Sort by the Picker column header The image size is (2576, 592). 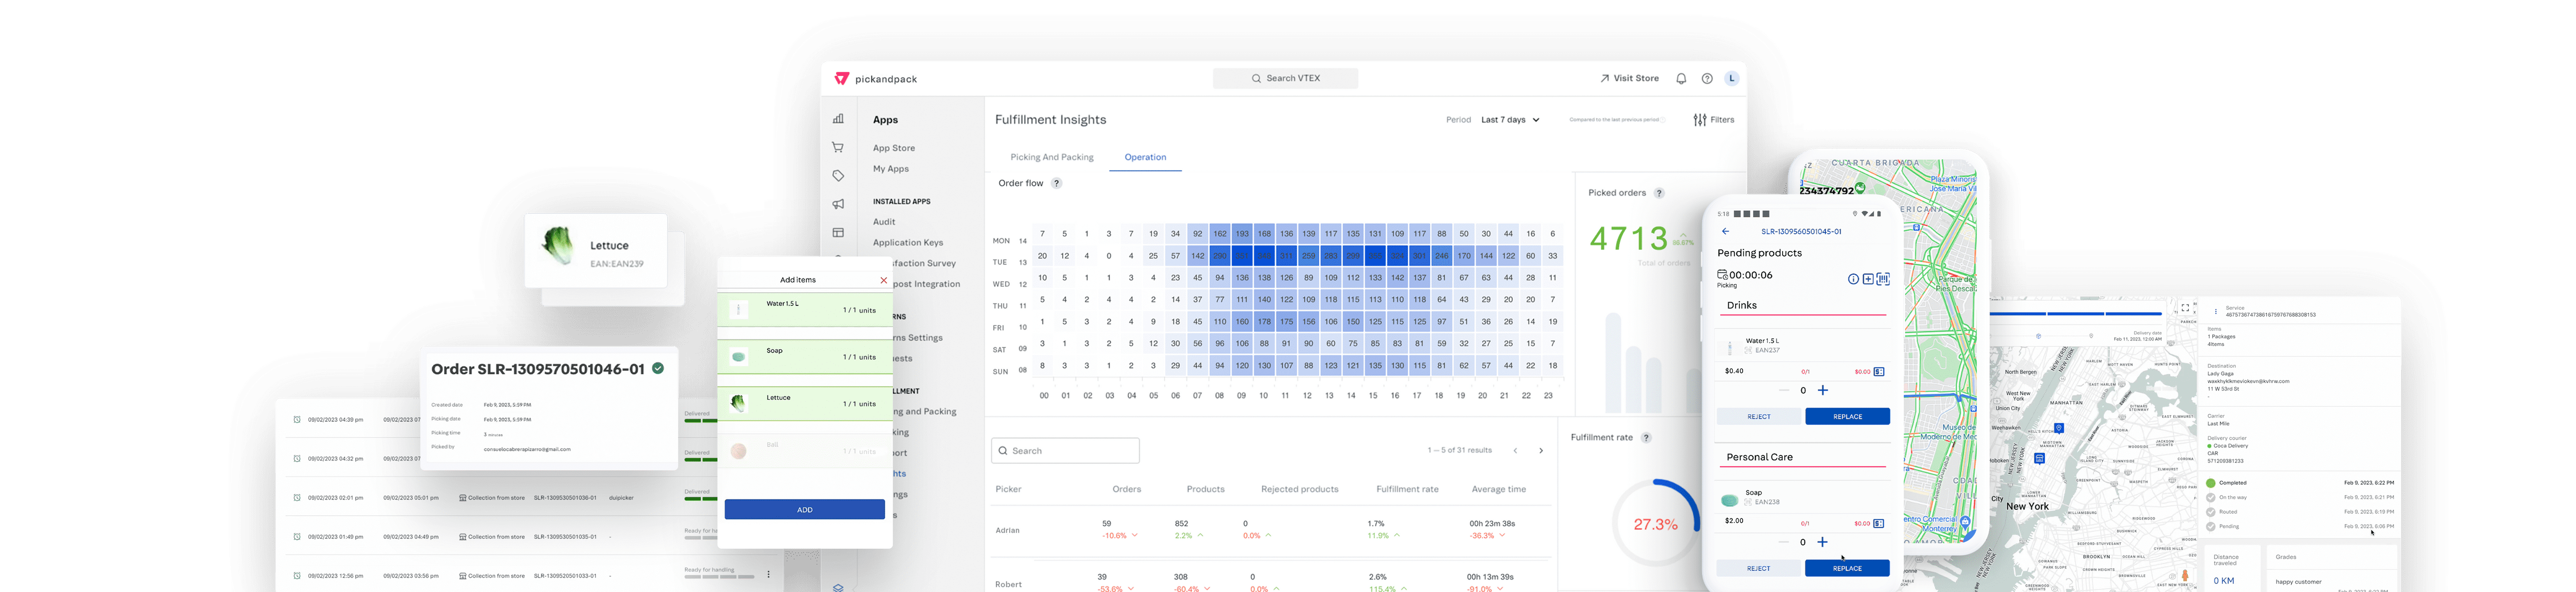click(1008, 490)
